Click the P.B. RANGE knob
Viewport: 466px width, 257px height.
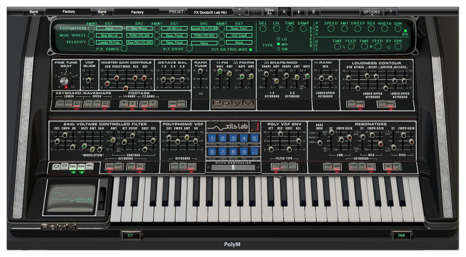pos(124,48)
